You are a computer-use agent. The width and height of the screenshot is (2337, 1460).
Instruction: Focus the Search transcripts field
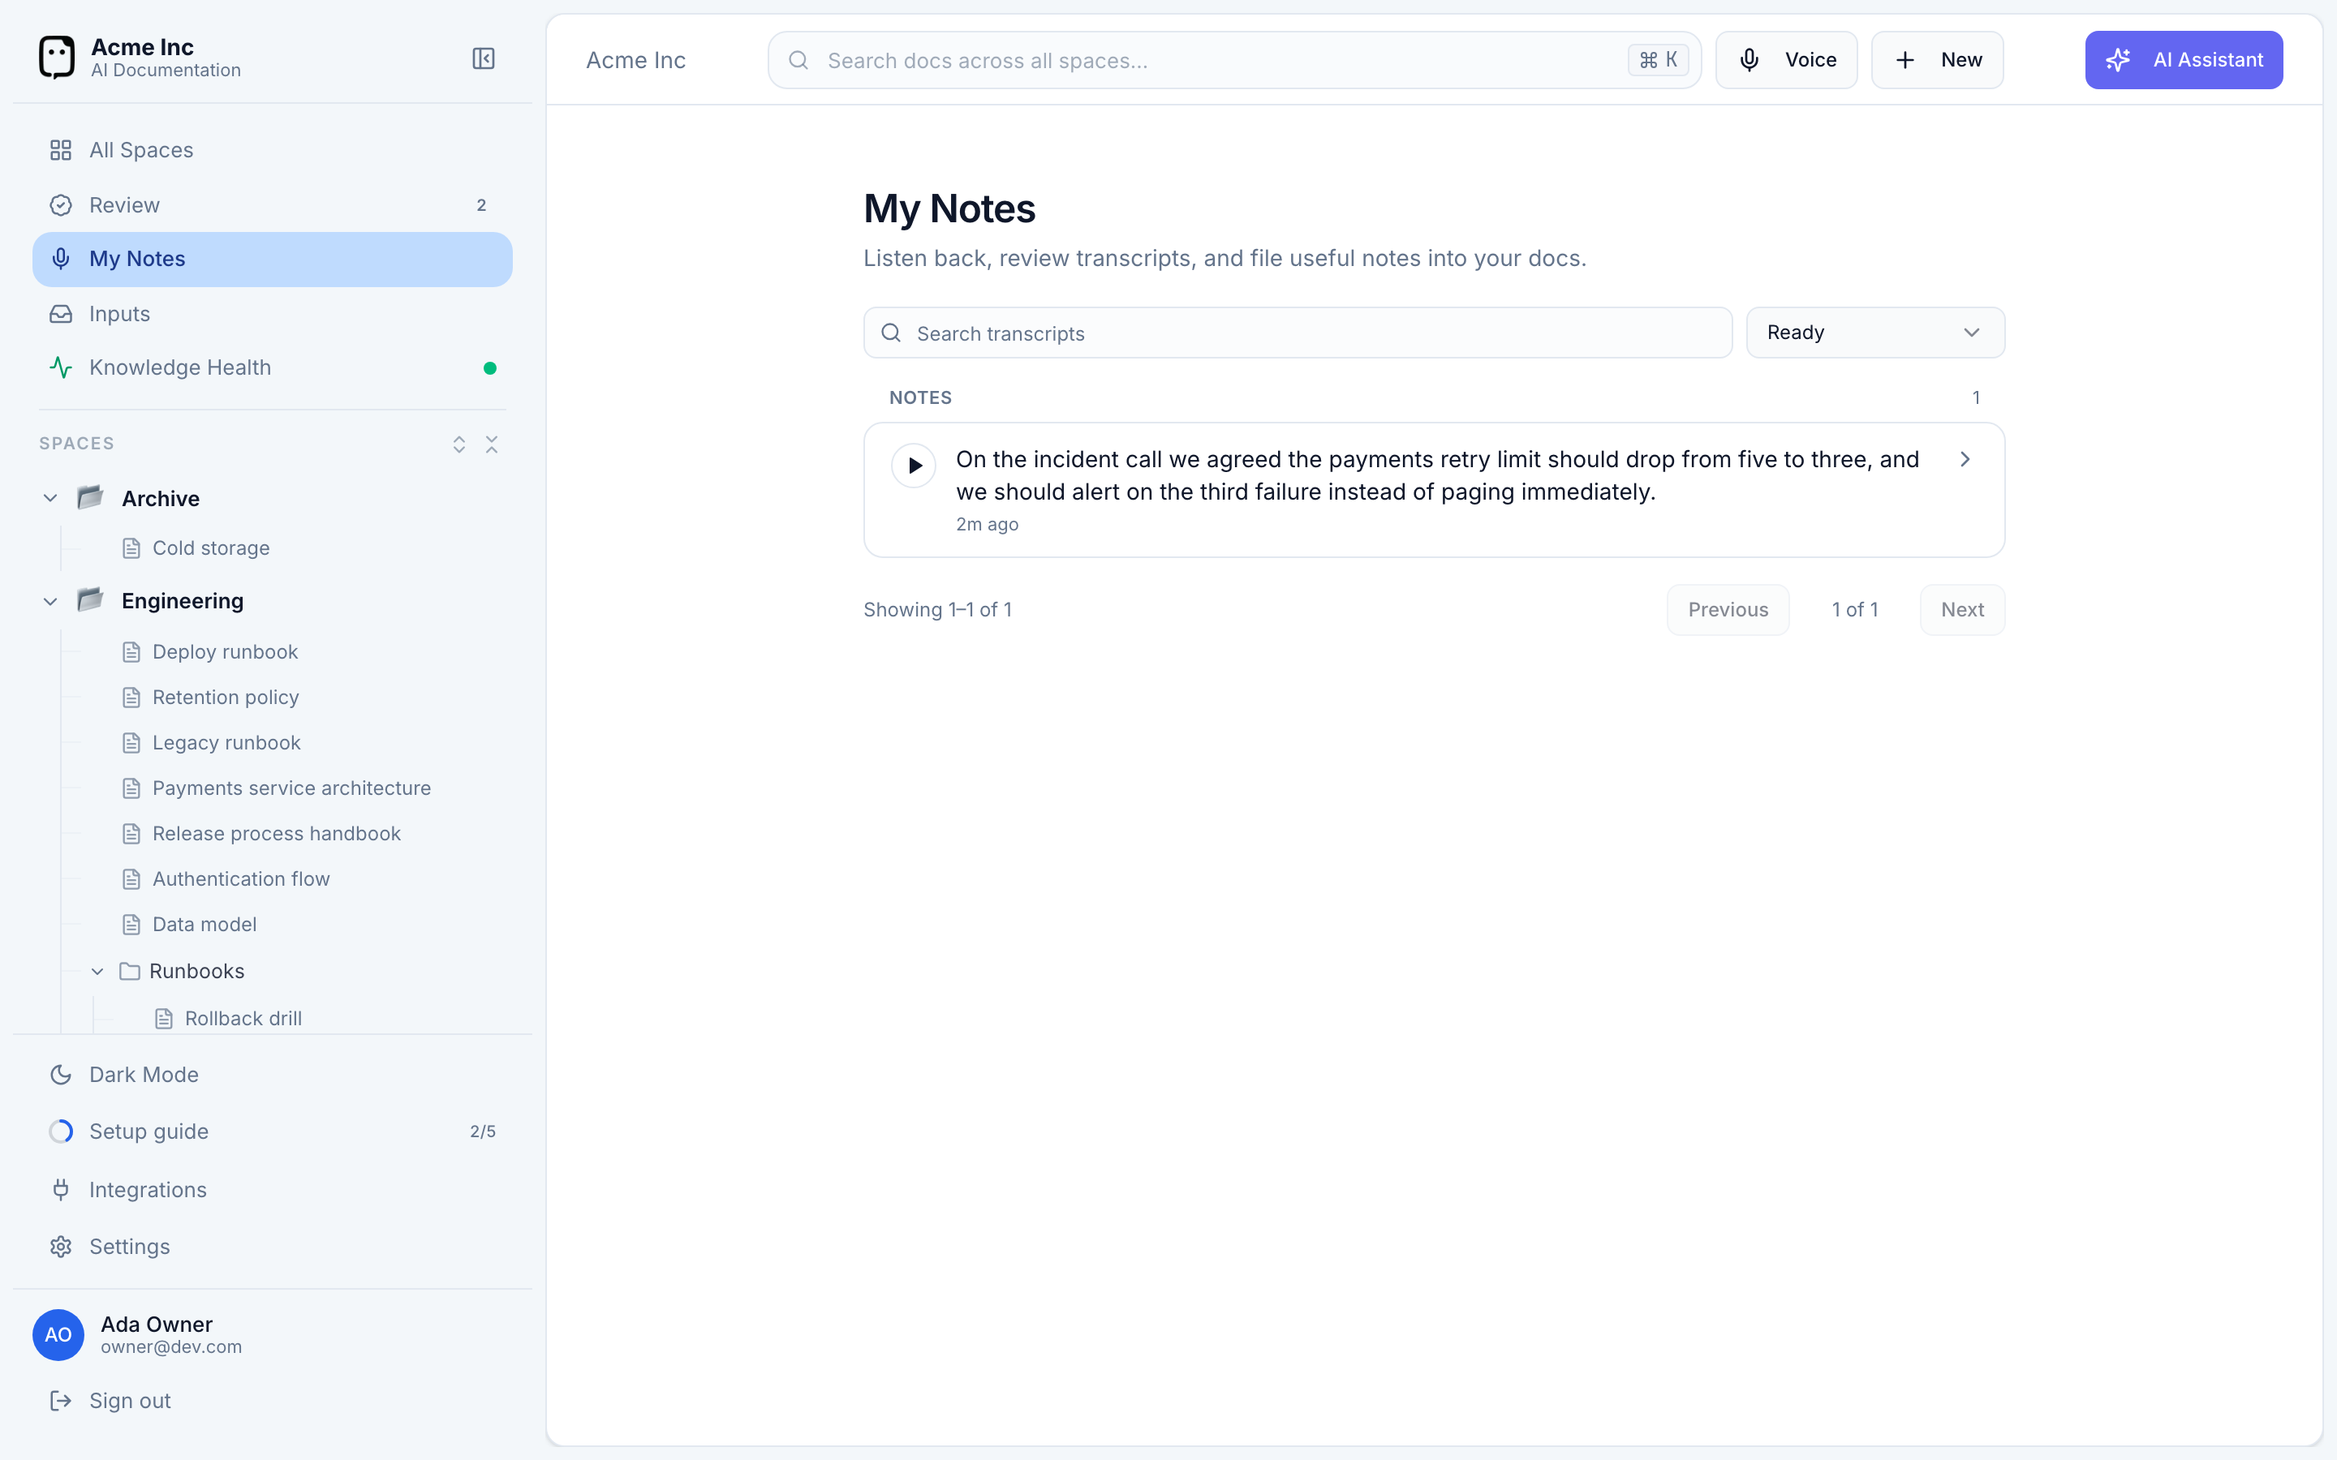tap(1298, 333)
